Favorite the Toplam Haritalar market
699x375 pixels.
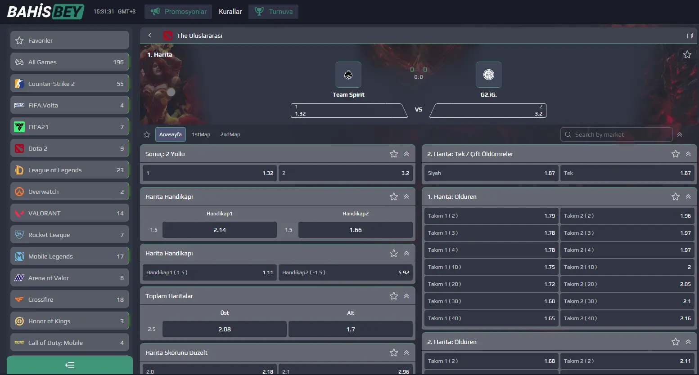point(394,296)
